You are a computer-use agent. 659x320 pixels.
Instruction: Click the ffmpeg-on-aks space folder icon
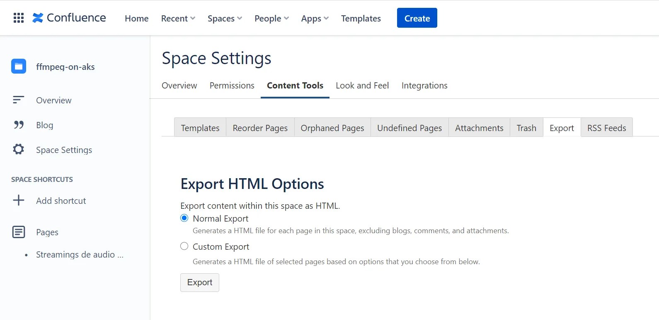[19, 66]
